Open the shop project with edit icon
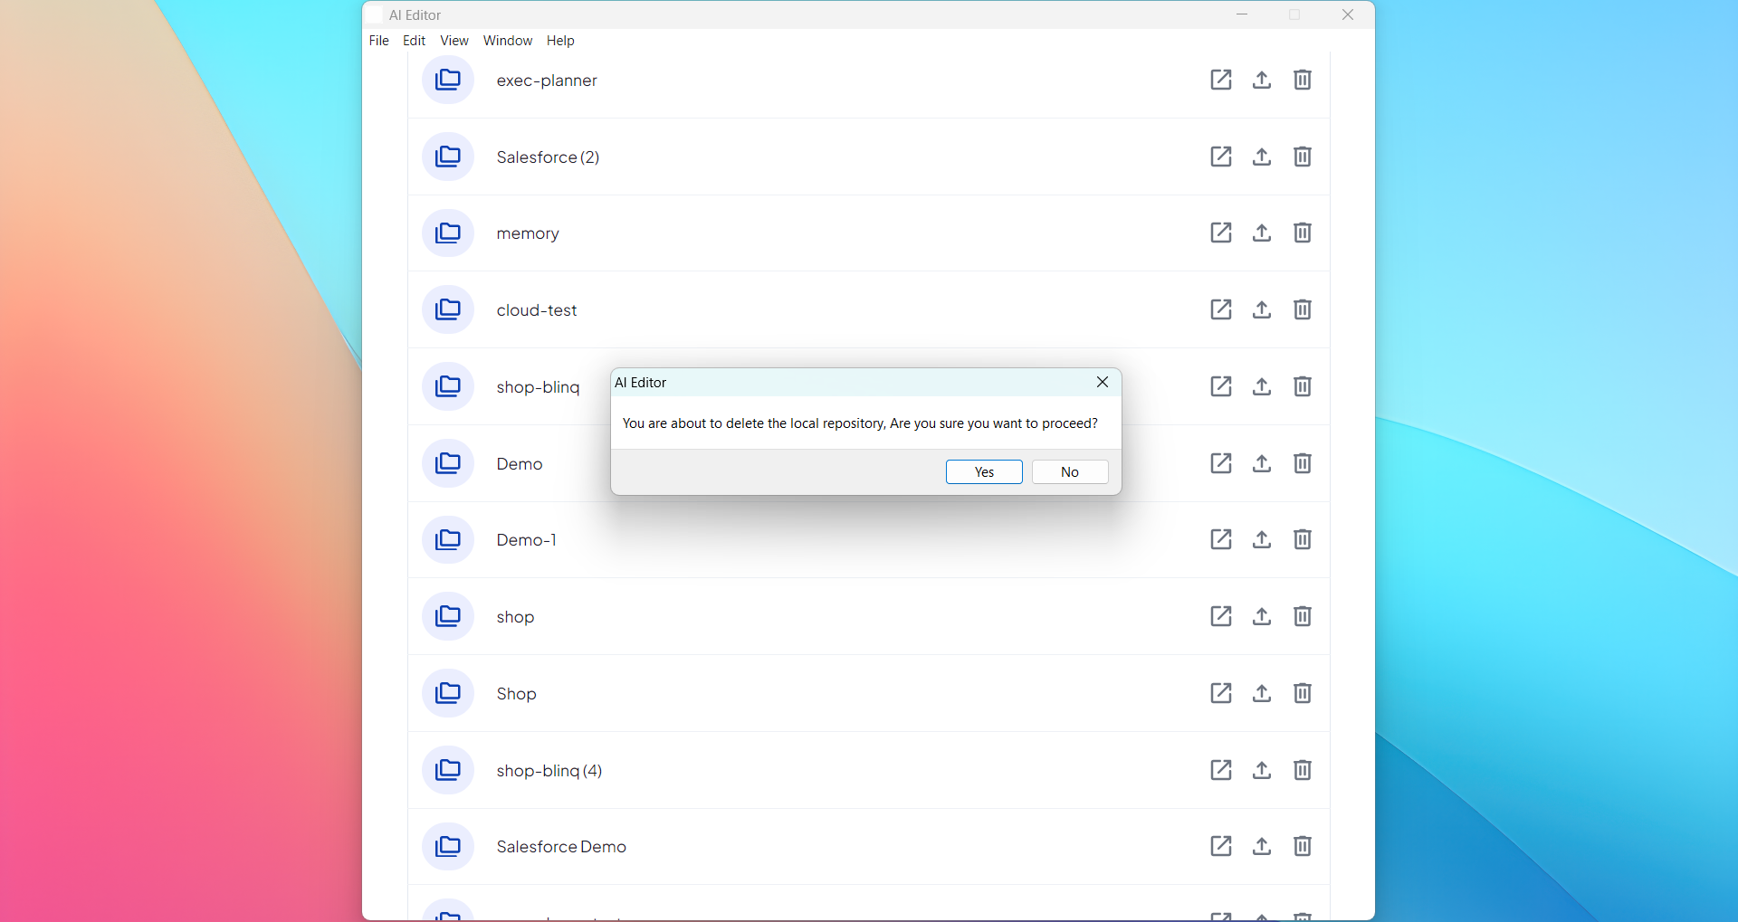1738x922 pixels. [x=1220, y=616]
